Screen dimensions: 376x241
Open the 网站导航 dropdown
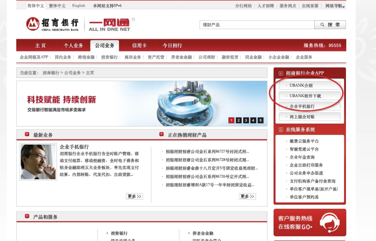[335, 6]
